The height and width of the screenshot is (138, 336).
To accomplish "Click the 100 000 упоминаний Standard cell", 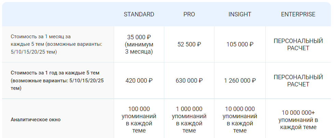I will (x=139, y=120).
